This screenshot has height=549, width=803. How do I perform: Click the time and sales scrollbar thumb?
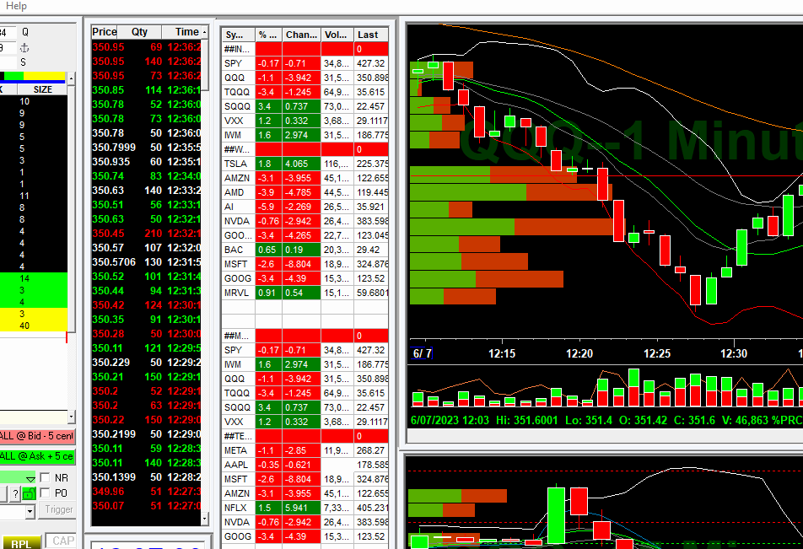click(x=205, y=65)
